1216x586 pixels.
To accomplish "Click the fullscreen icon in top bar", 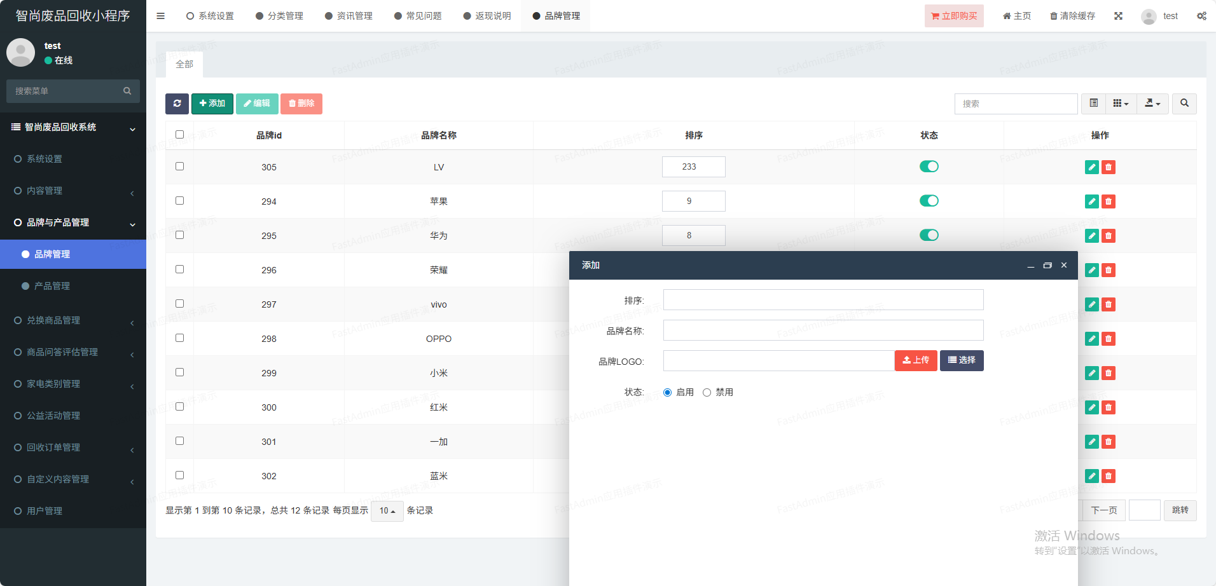I will [1118, 16].
